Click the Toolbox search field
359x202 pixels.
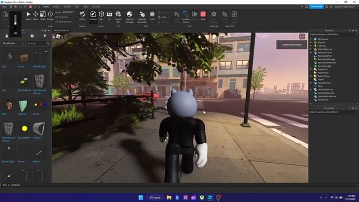click(36, 43)
